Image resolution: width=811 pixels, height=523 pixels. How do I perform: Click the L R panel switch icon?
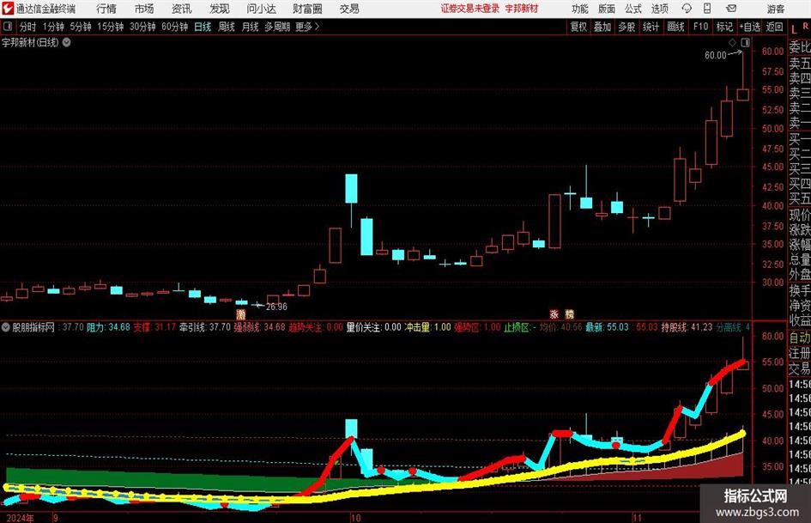click(x=799, y=28)
